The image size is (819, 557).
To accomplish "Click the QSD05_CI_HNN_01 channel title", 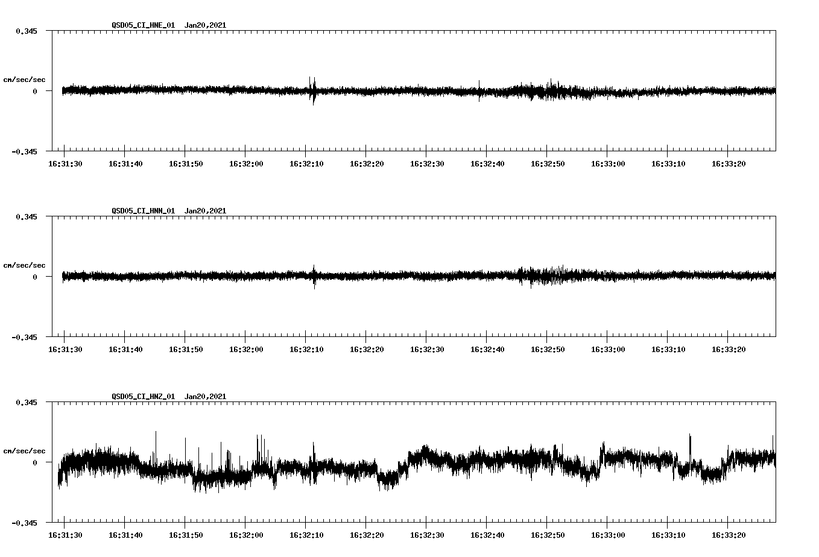I will (142, 210).
